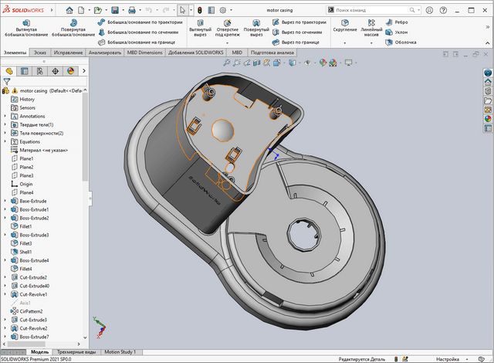Click the Оболочка shell tool
The height and width of the screenshot is (363, 494).
tap(401, 42)
